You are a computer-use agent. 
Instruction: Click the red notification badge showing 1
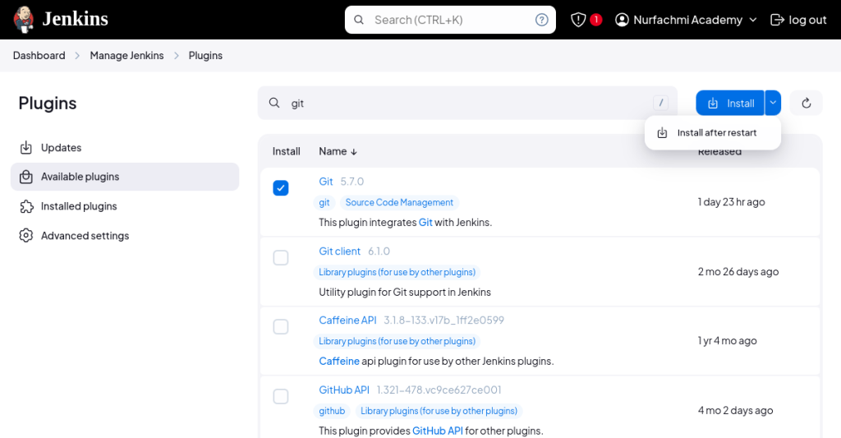point(596,20)
